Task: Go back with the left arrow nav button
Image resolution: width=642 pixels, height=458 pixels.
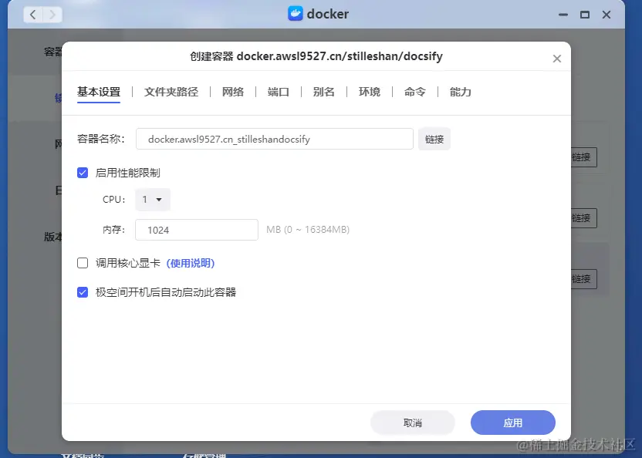Action: click(33, 15)
